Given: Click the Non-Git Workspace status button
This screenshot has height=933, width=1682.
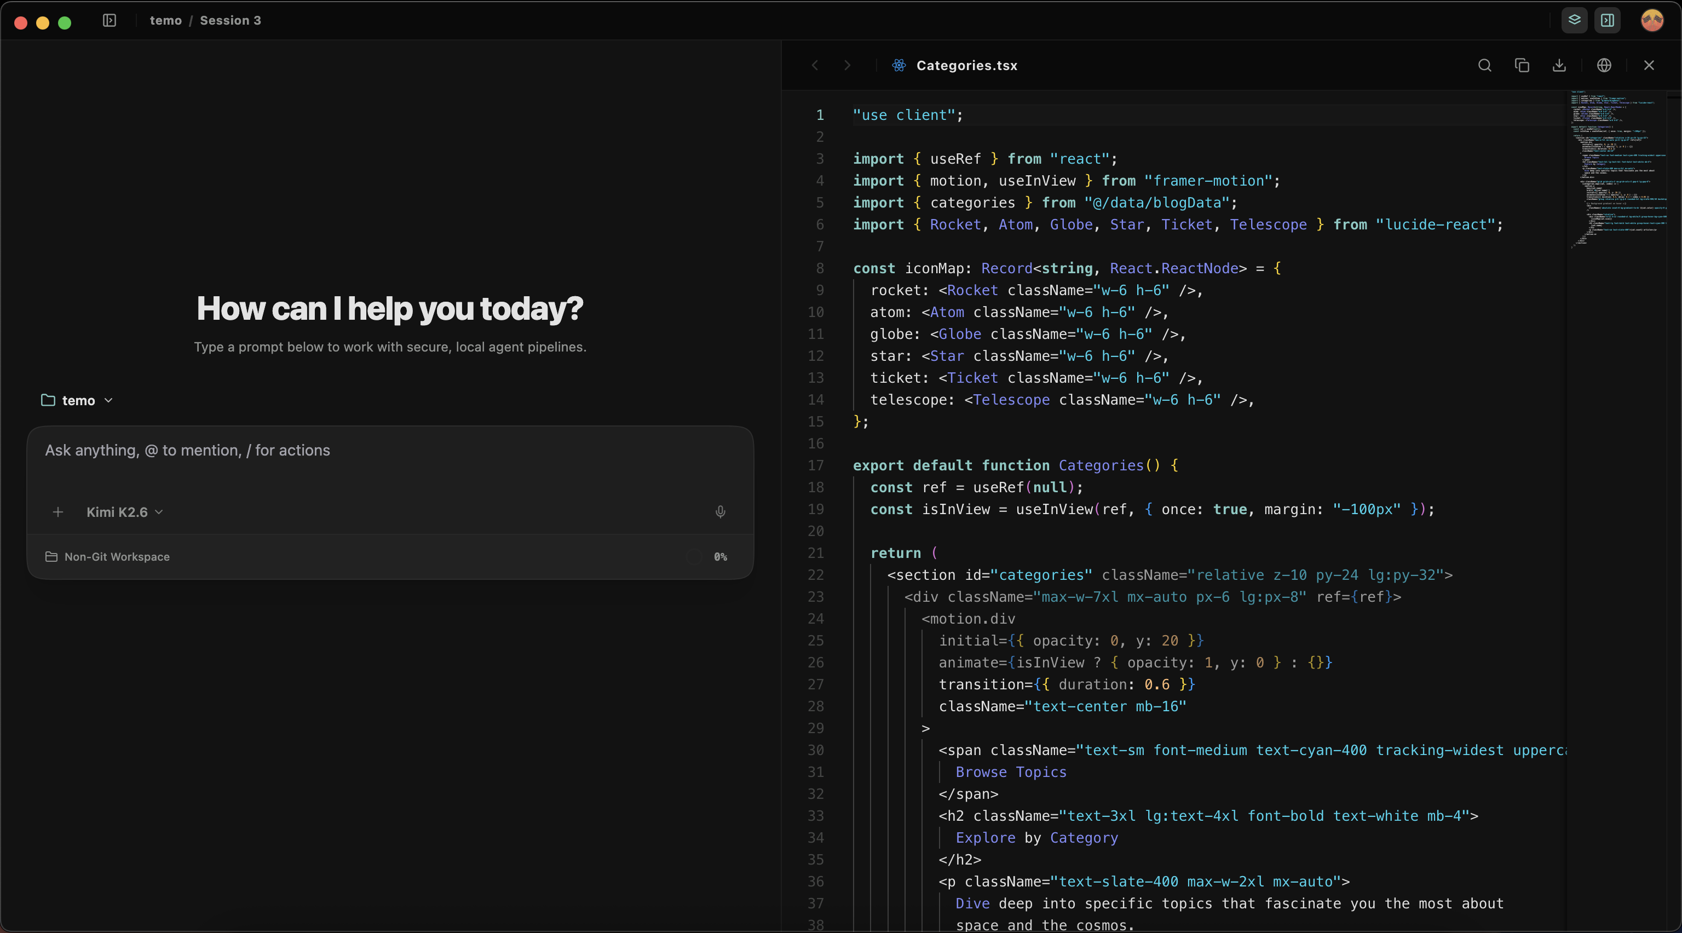Looking at the screenshot, I should pos(108,557).
